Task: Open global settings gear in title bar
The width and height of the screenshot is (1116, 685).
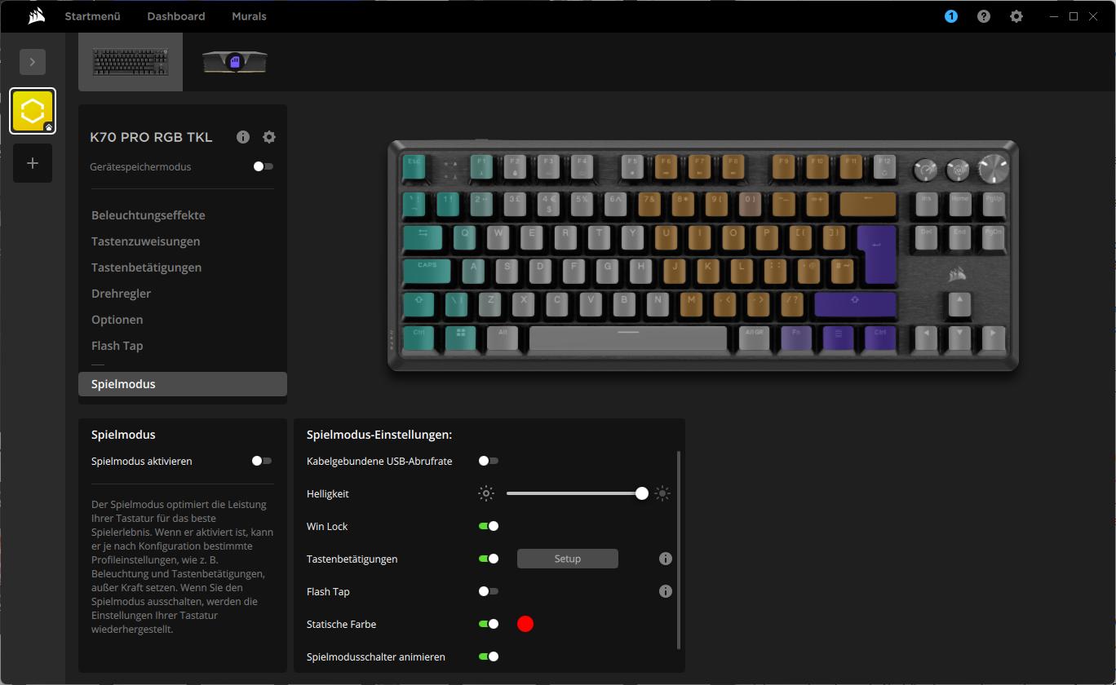Action: 1016,16
